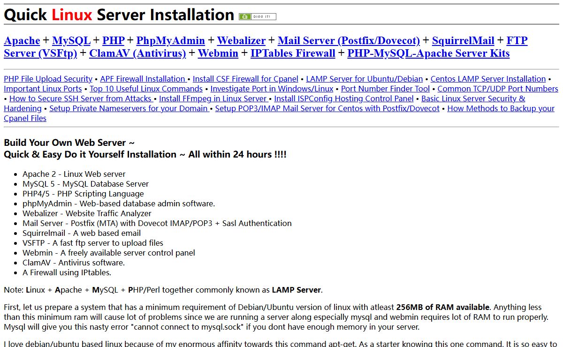Open Setup Private Nameservers for your Domain
Image resolution: width=563 pixels, height=347 pixels.
[129, 108]
